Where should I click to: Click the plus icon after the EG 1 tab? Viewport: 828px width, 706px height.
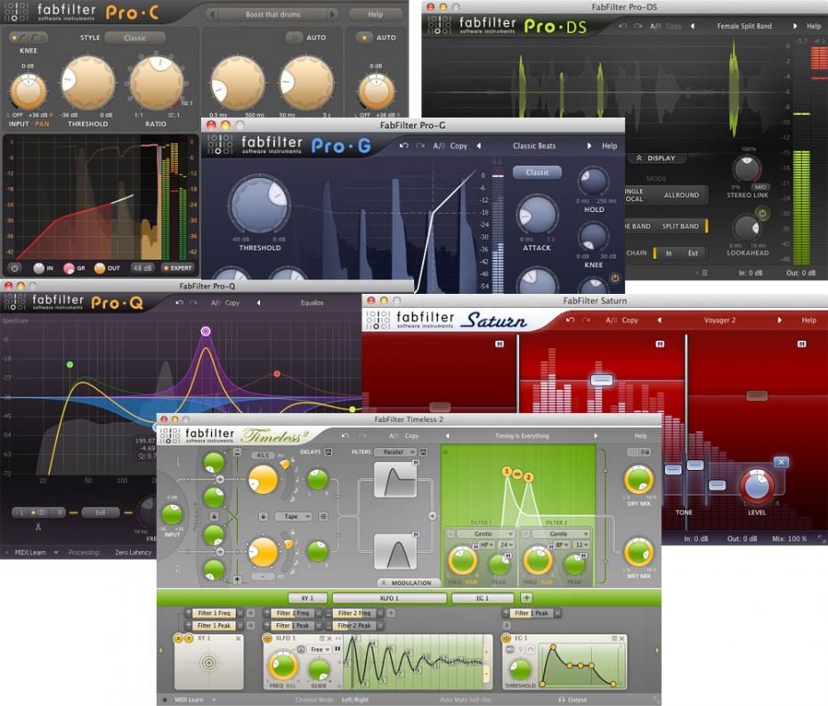pyautogui.click(x=526, y=597)
